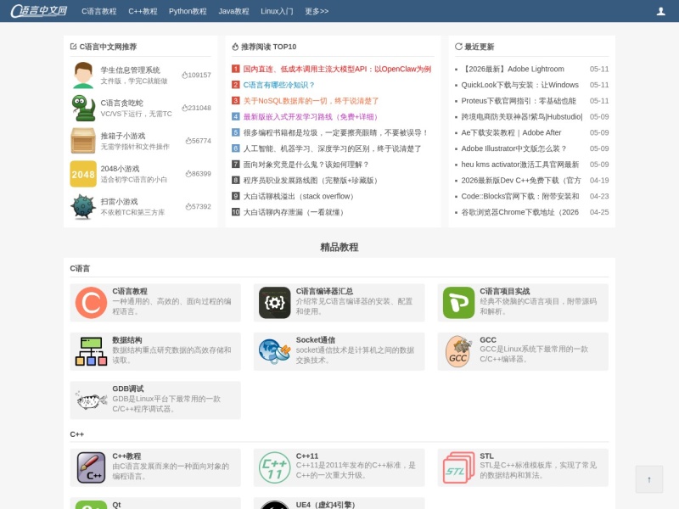
Task: Click the back-to-top arrow button
Action: point(648,479)
